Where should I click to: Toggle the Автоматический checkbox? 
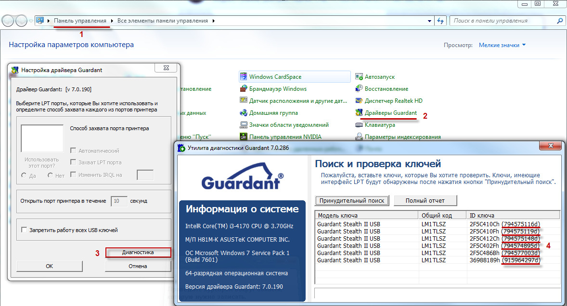click(74, 151)
